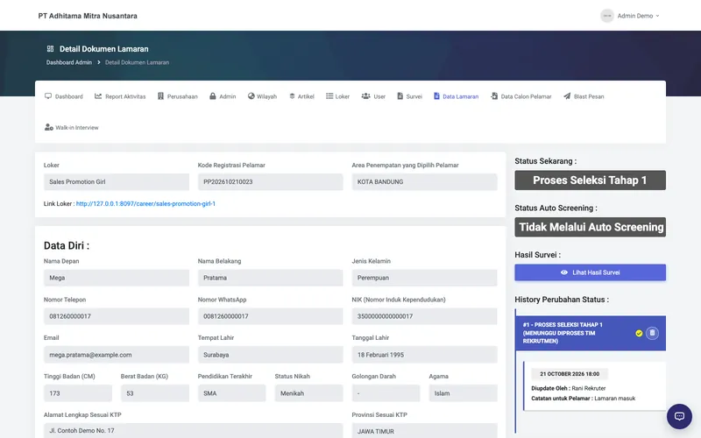701x438 pixels.
Task: Click the Admin lock icon
Action: click(x=213, y=96)
